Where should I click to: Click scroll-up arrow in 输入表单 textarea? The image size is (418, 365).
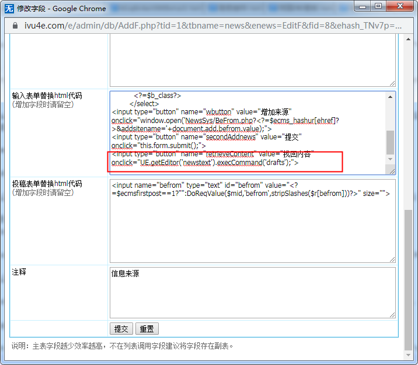click(x=391, y=96)
